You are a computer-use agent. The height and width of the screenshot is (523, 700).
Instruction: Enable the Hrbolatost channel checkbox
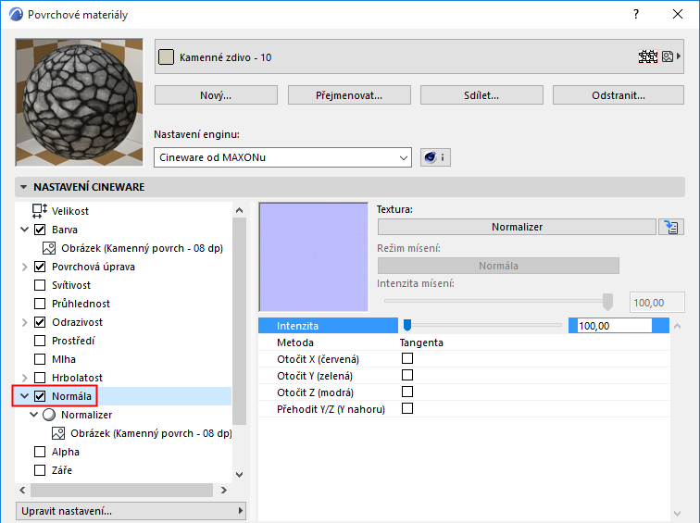pos(40,378)
